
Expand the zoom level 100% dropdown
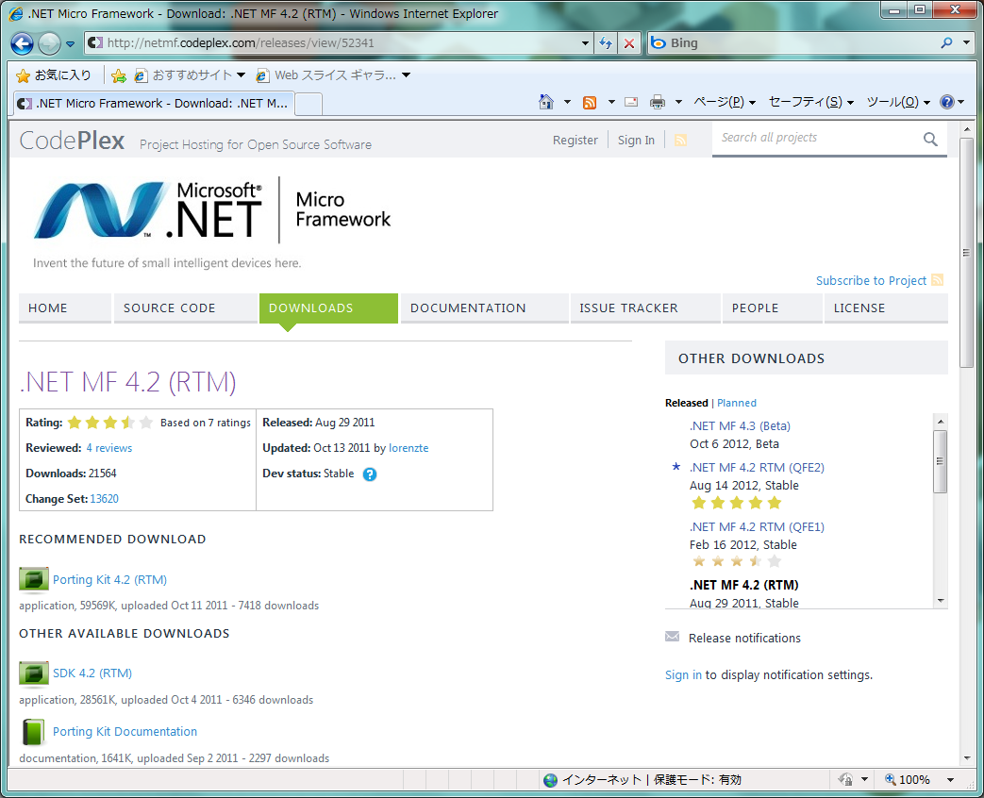tap(950, 780)
